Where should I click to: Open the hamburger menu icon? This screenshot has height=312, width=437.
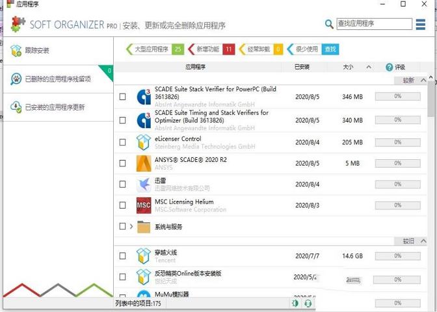click(422, 24)
